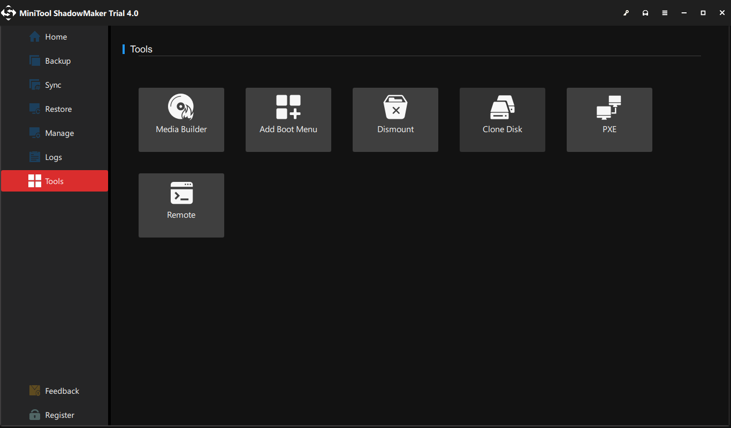This screenshot has height=428, width=731.
Task: Launch the Dismount tool
Action: click(x=395, y=120)
